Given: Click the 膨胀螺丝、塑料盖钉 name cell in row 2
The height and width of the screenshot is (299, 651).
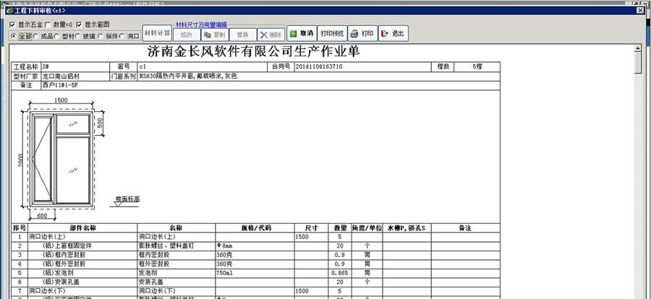Looking at the screenshot, I should coord(176,246).
